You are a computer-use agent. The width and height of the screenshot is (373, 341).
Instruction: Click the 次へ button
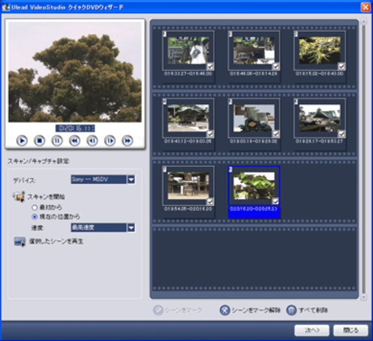coord(311,330)
